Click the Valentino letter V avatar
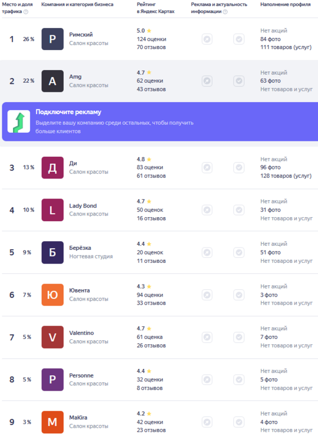This screenshot has height=438, width=318. pos(52,337)
